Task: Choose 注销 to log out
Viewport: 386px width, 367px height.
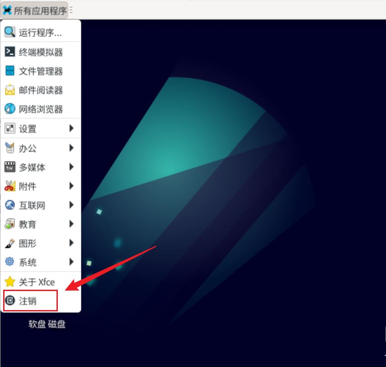Action: 41,301
